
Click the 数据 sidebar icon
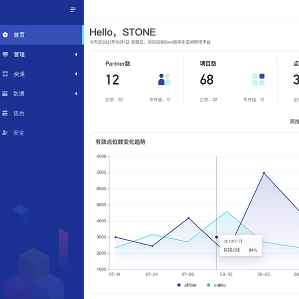[x=5, y=94]
